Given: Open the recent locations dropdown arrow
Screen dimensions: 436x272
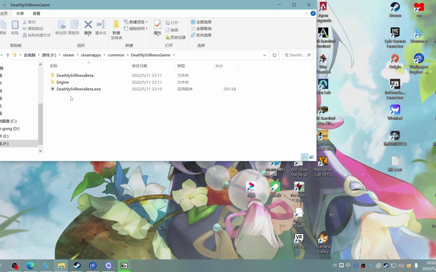Looking at the screenshot, I should [2, 55].
